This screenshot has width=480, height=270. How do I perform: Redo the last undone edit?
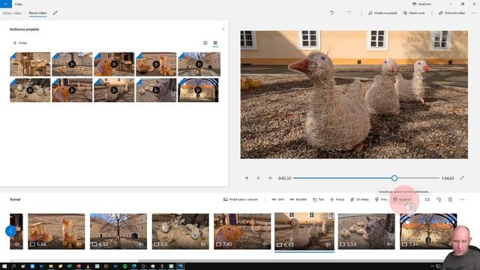(x=349, y=13)
